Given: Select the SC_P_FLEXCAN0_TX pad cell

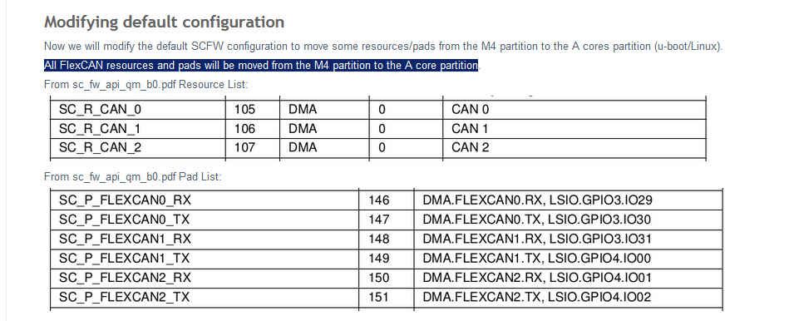Looking at the screenshot, I should click(205, 220).
